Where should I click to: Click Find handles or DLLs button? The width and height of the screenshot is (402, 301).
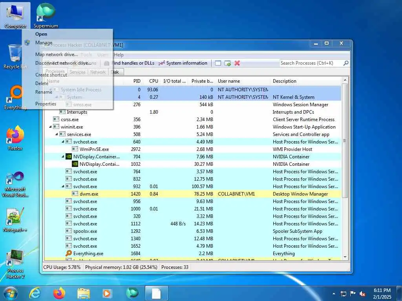pos(130,63)
